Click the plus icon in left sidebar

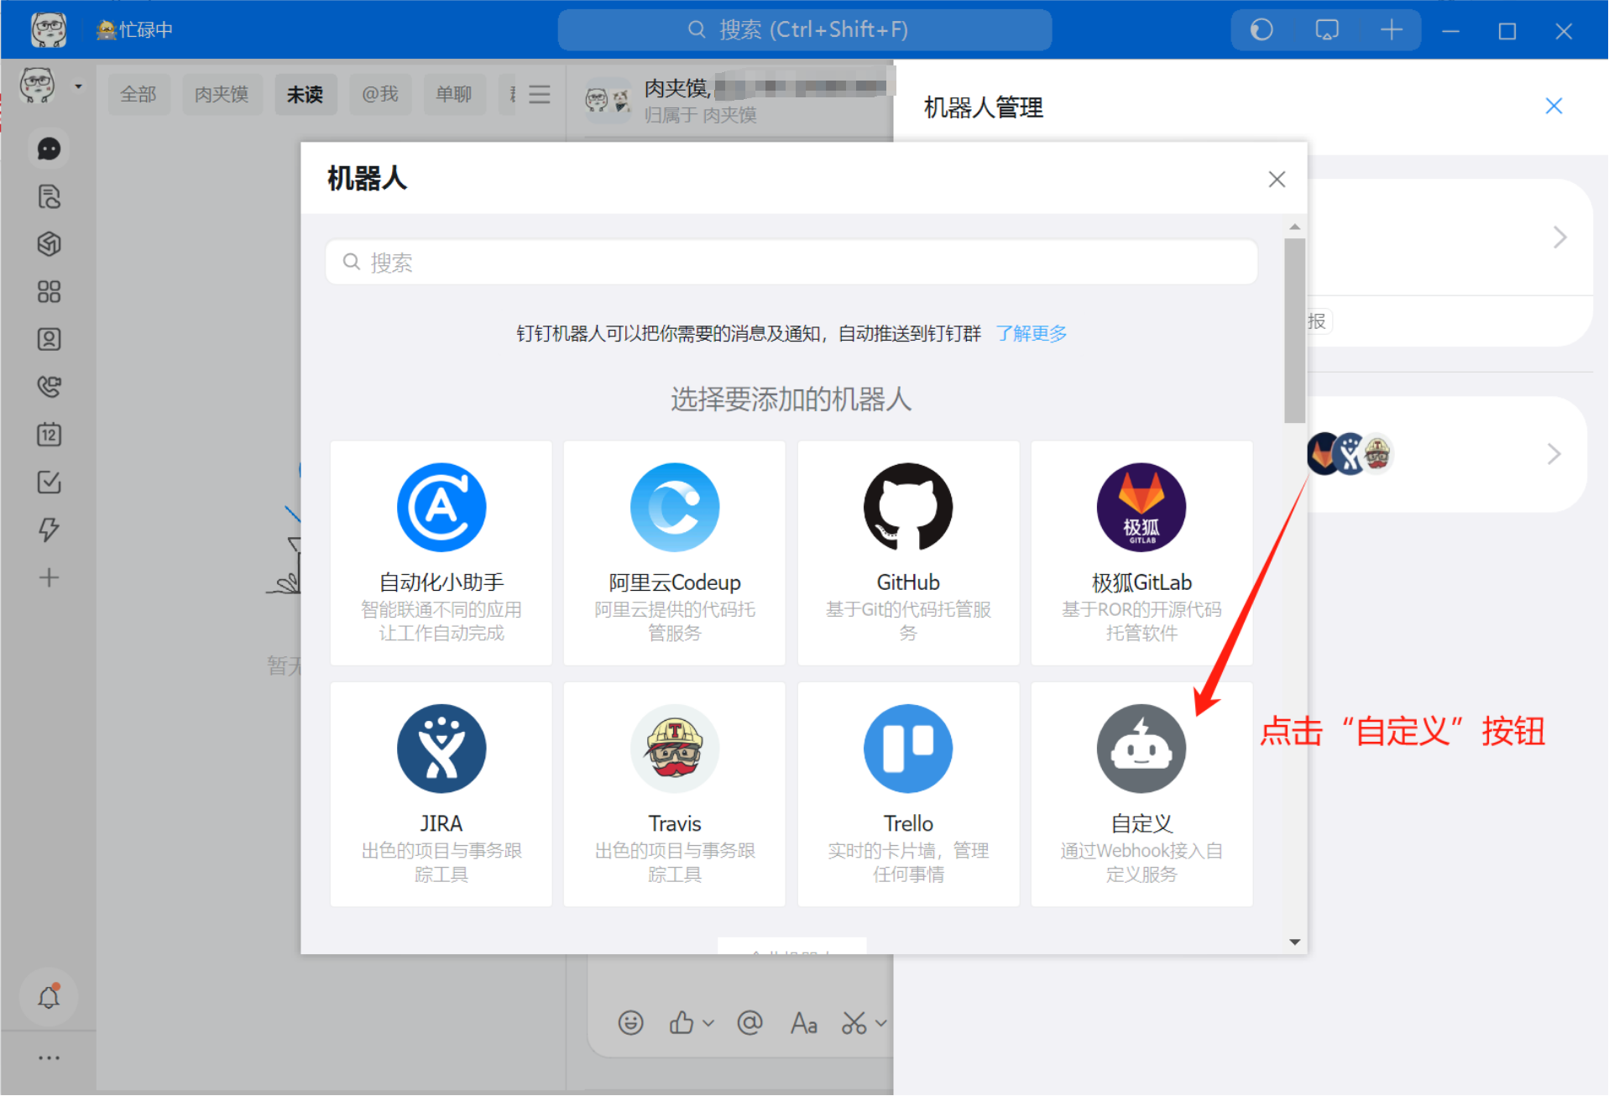[x=49, y=577]
